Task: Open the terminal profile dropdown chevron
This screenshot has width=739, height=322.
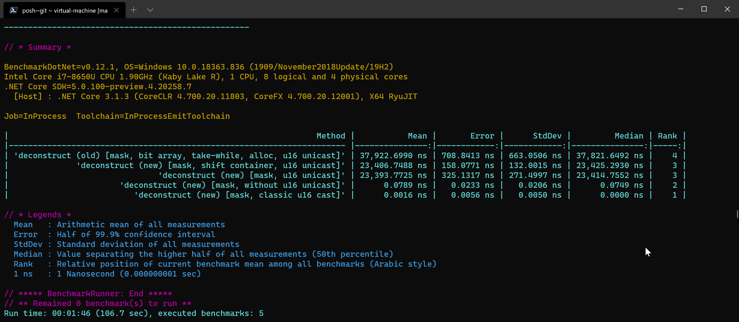Action: [x=150, y=10]
